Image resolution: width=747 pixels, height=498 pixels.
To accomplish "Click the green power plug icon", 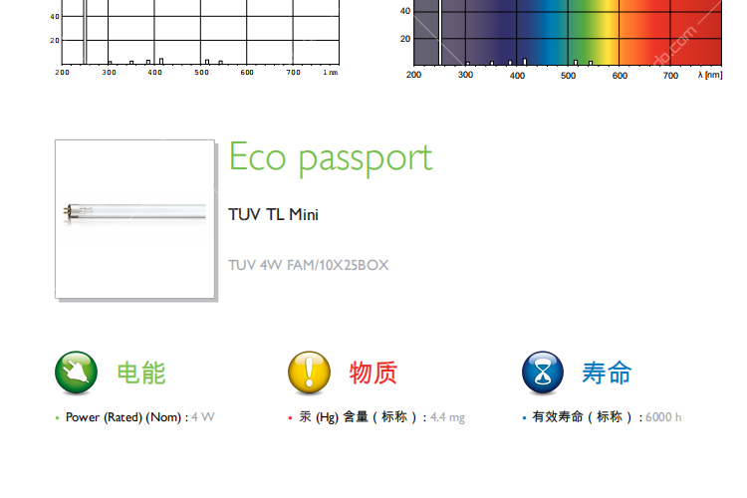I will [77, 373].
